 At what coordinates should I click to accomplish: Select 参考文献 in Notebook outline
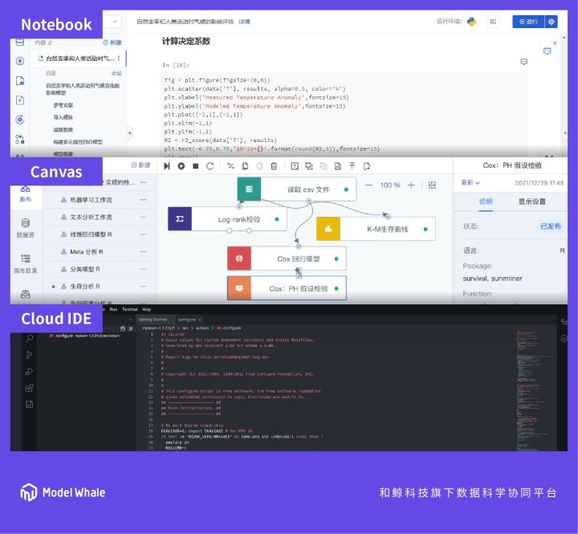click(x=63, y=105)
